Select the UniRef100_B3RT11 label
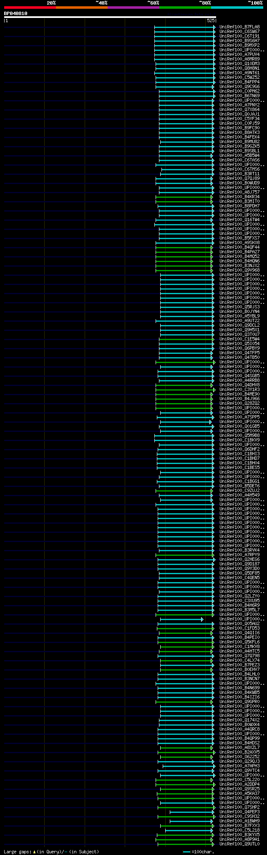 coord(239,174)
